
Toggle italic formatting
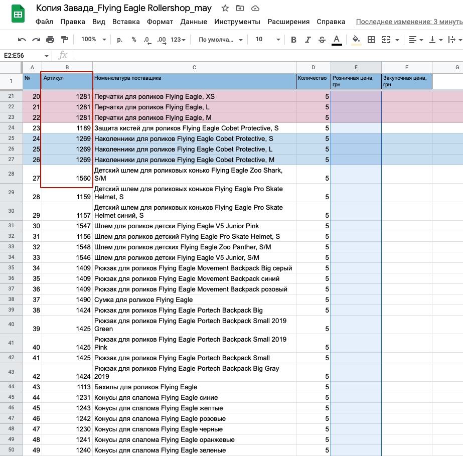click(x=308, y=40)
